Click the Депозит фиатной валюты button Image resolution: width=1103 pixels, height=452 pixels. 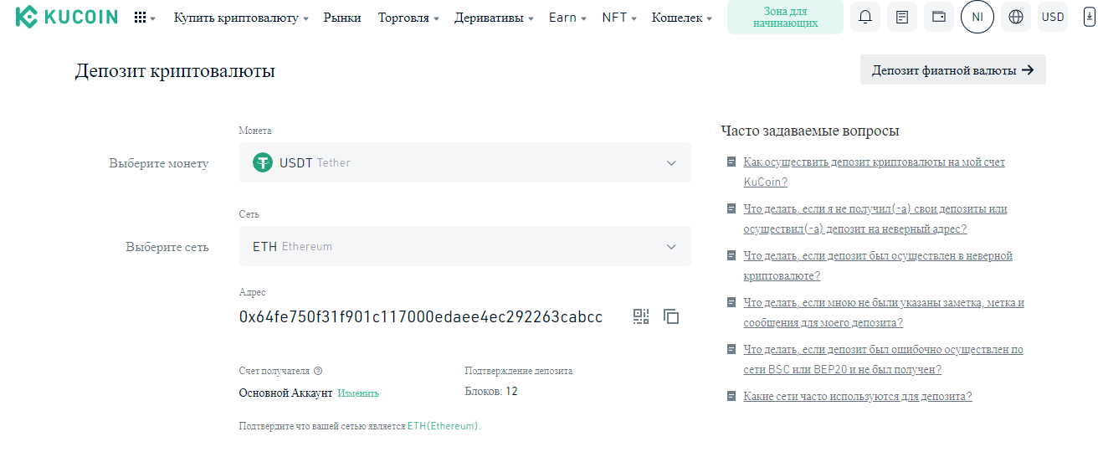952,70
